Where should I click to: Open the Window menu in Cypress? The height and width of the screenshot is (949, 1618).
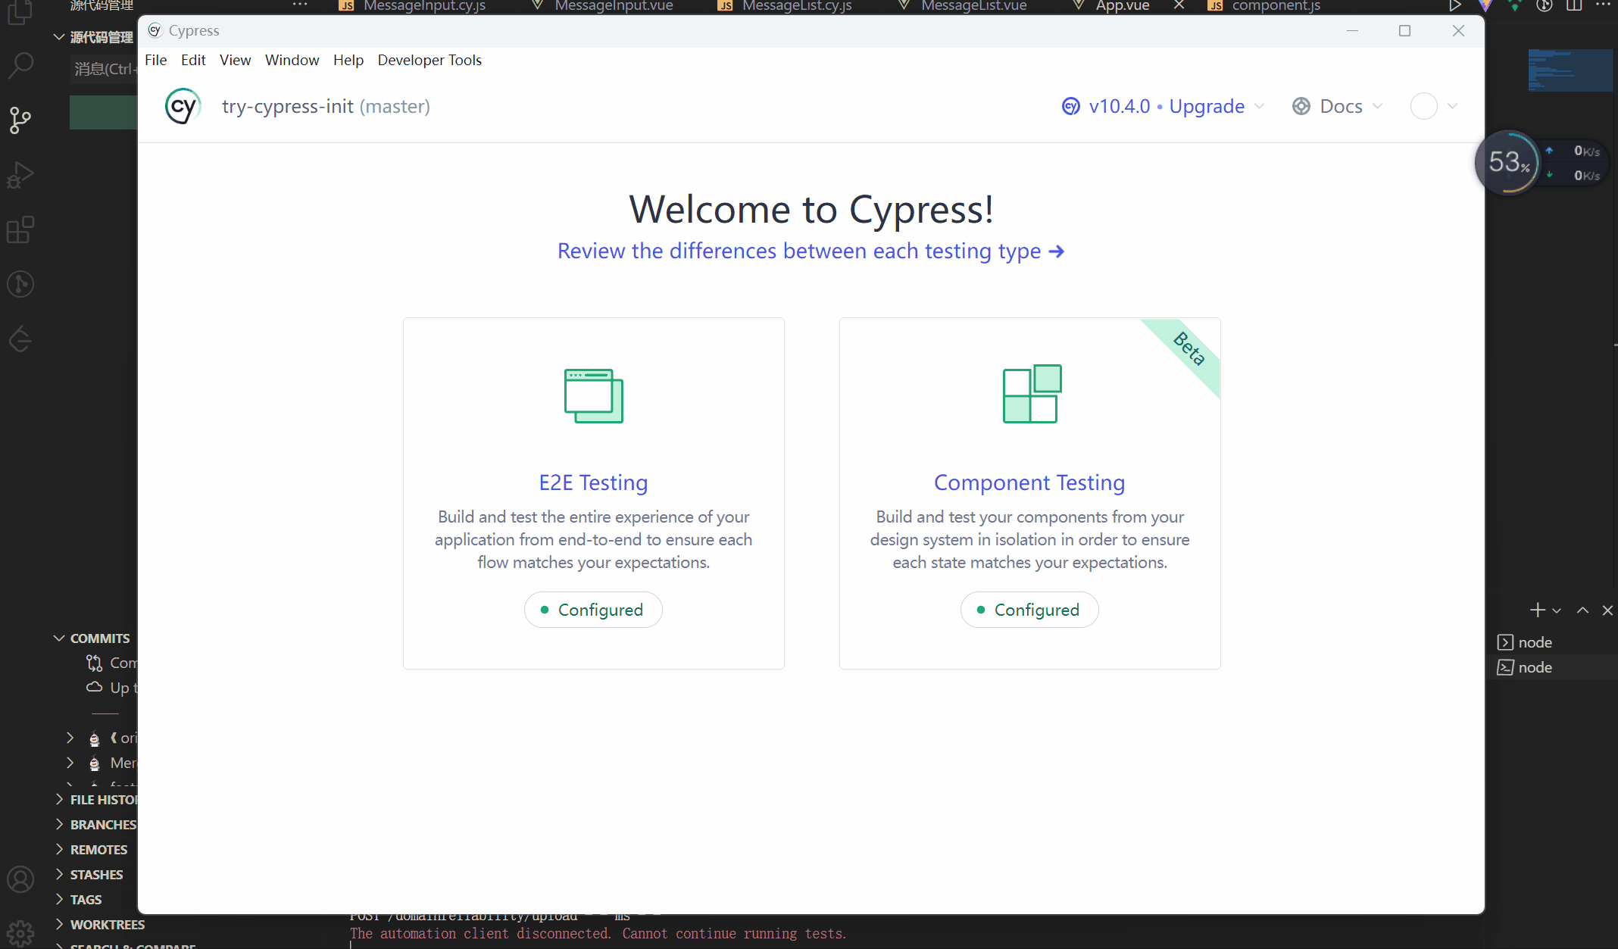pyautogui.click(x=292, y=60)
